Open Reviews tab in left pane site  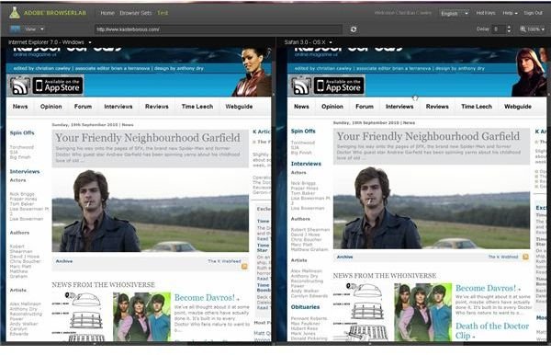pyautogui.click(x=157, y=107)
